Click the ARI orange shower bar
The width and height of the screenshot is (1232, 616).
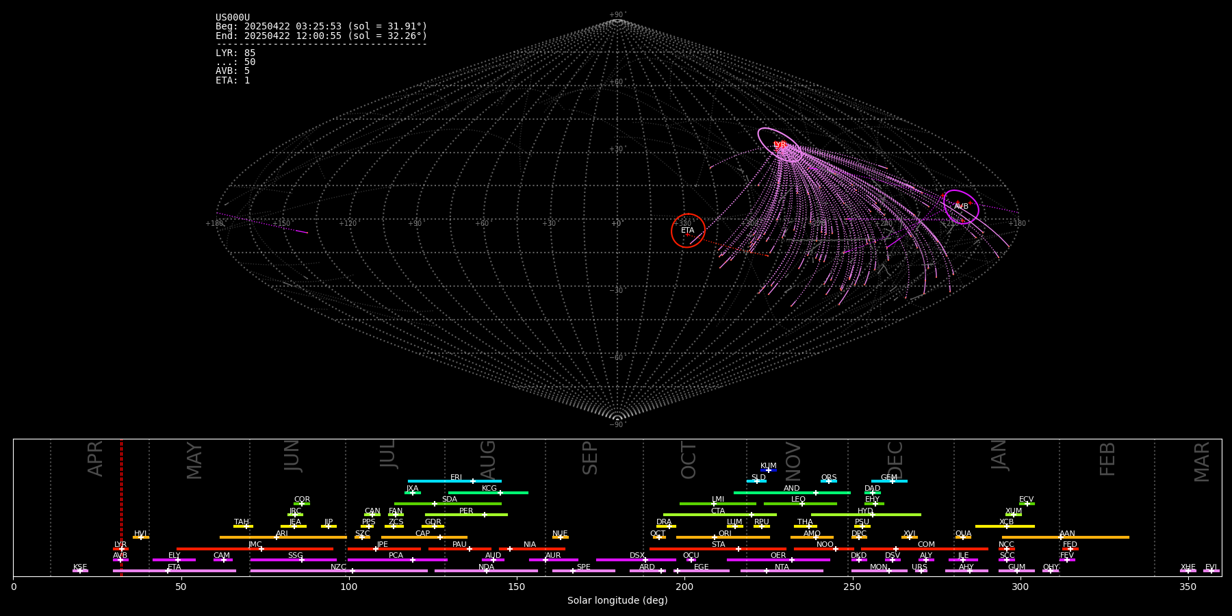(283, 537)
